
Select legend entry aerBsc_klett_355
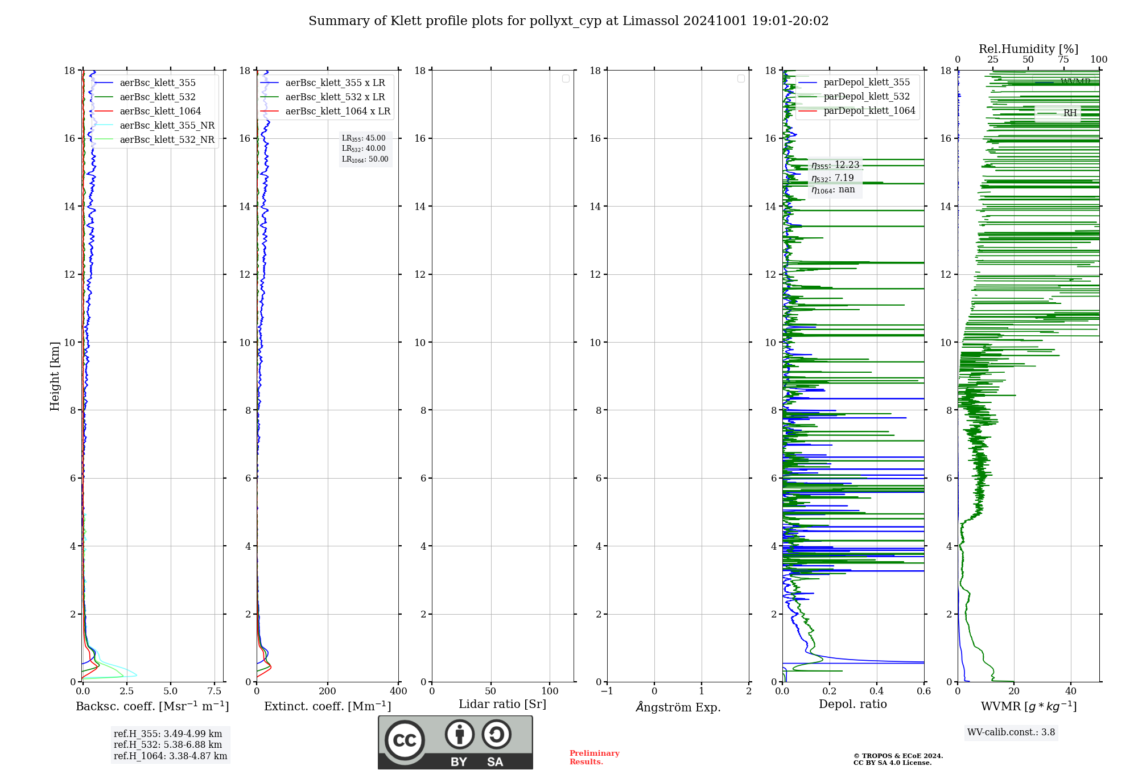(x=145, y=83)
